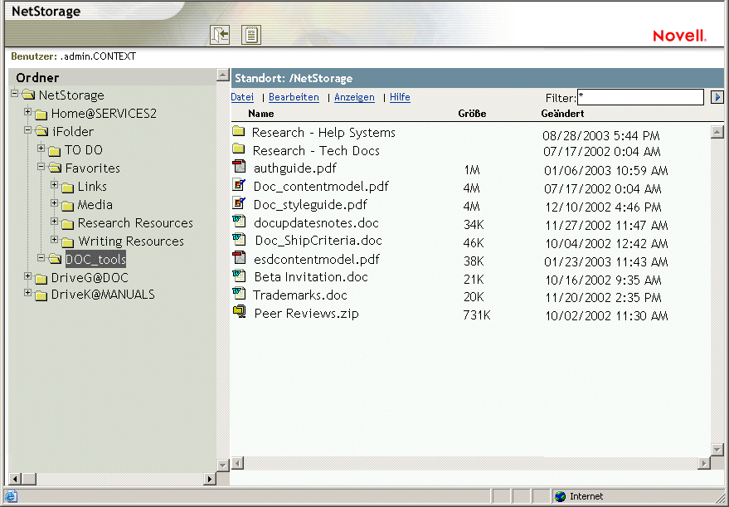This screenshot has width=729, height=507.
Task: Select the DOC_tools folder label
Action: click(95, 259)
